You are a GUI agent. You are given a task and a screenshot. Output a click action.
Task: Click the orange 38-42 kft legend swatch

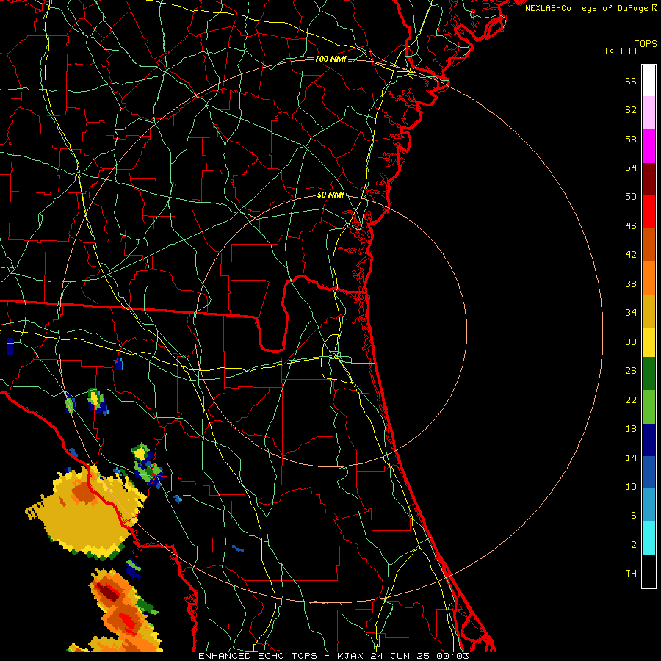[x=649, y=278]
